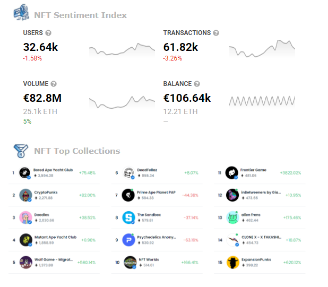Click the question mark next to VOLUME
Viewport: 328px width, 287px height.
54,84
